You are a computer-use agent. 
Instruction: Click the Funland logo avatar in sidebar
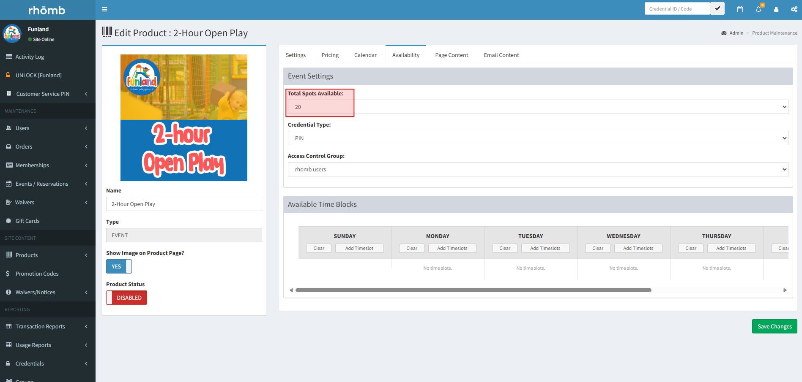[12, 34]
